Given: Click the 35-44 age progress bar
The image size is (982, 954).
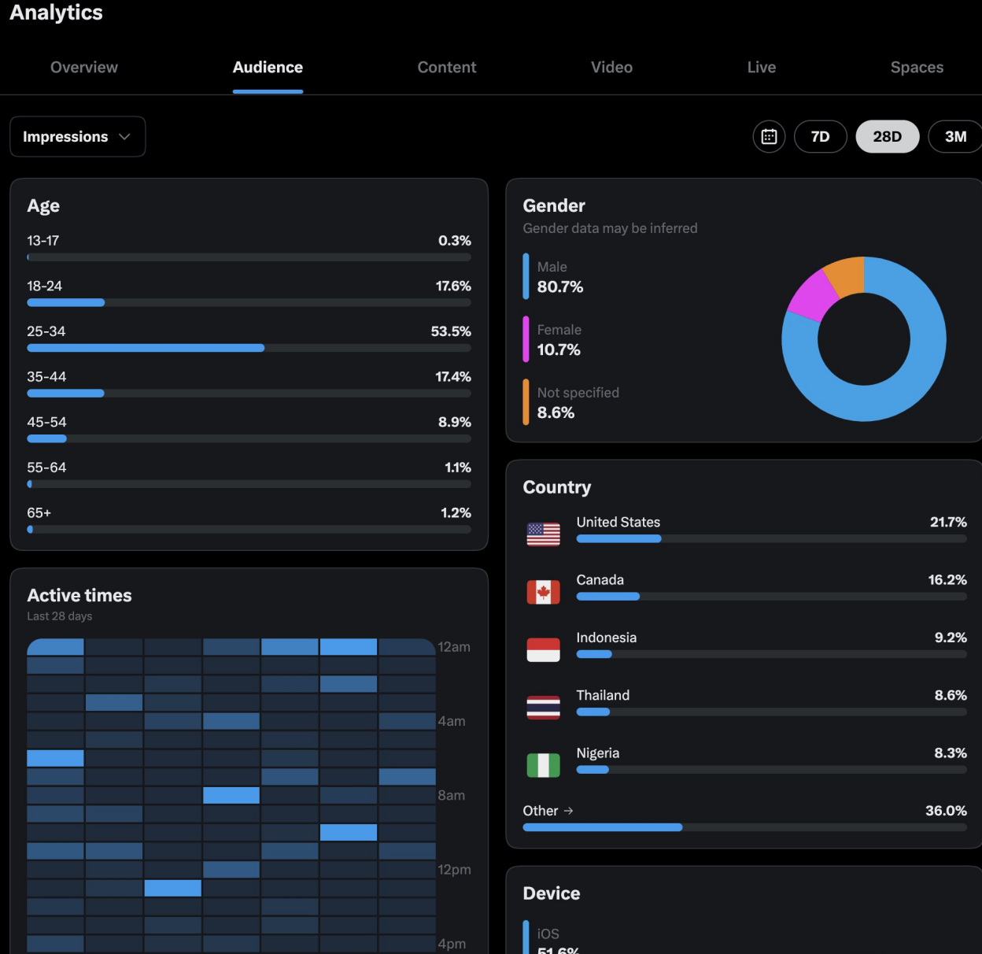Looking at the screenshot, I should coord(249,394).
